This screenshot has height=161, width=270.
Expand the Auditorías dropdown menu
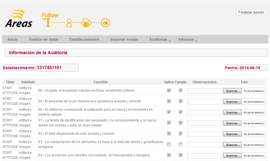(158, 40)
